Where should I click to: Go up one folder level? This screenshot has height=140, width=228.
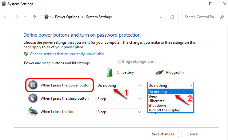[x=34, y=17]
